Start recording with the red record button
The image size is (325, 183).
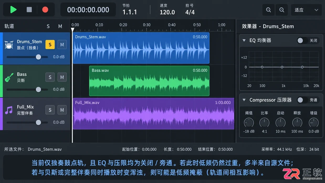click(x=45, y=10)
